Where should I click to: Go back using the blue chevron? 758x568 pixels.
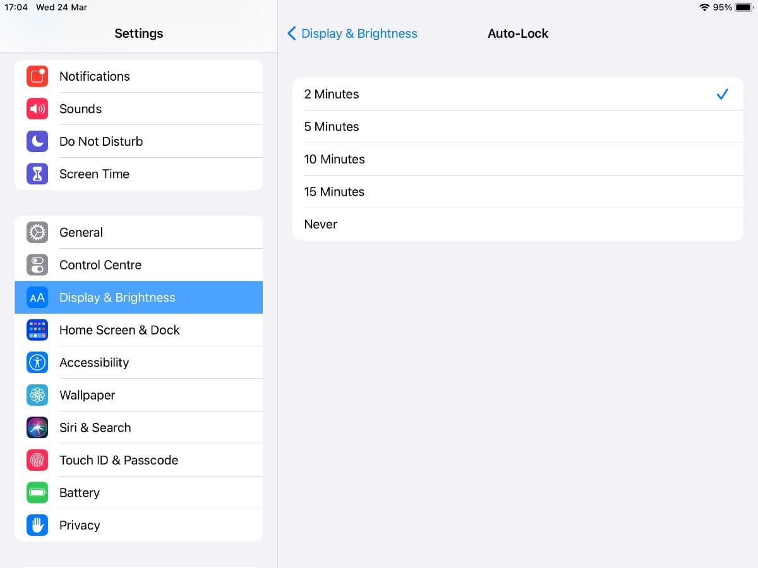(x=291, y=33)
